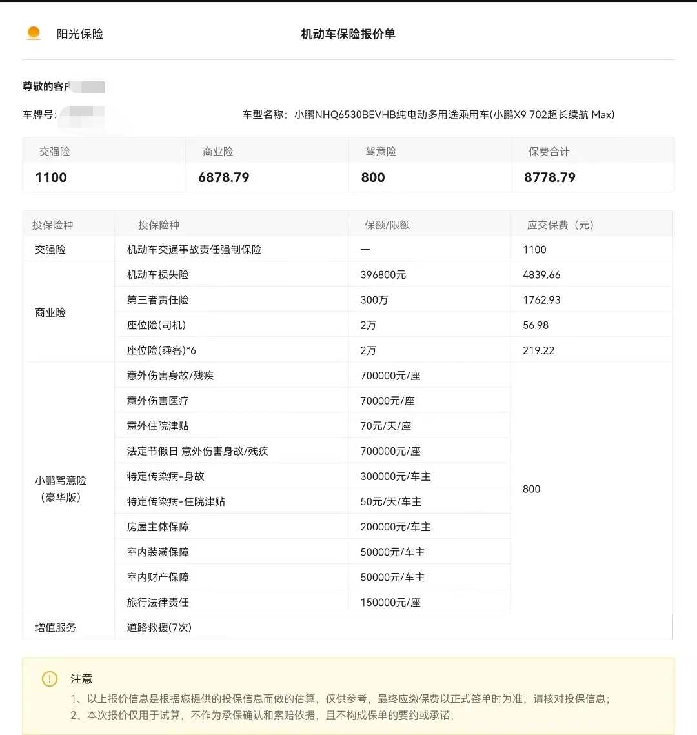
Task: Select the title 机动车保险报价单
Action: click(x=348, y=34)
